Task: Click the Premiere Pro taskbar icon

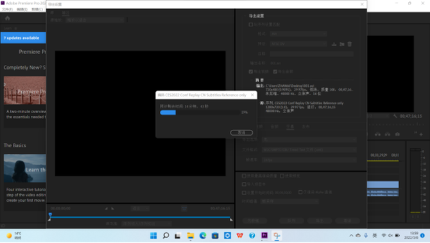Action: (264, 235)
